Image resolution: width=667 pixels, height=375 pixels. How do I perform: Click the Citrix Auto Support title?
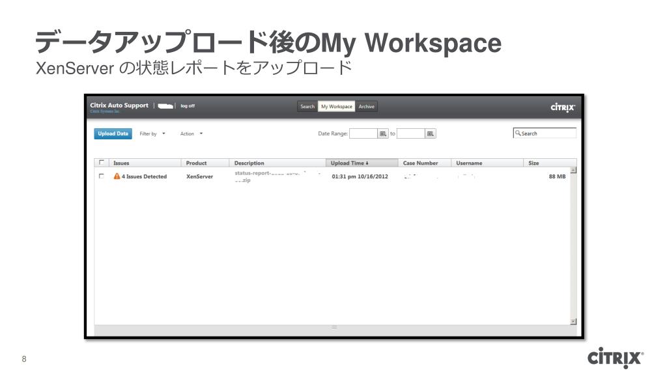[119, 105]
